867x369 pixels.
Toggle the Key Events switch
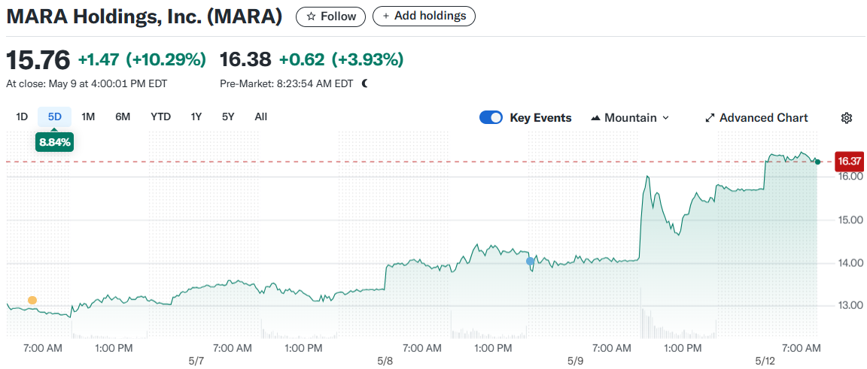491,118
